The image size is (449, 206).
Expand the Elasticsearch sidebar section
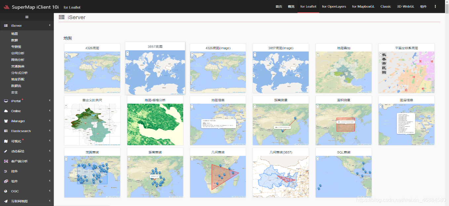click(x=50, y=131)
